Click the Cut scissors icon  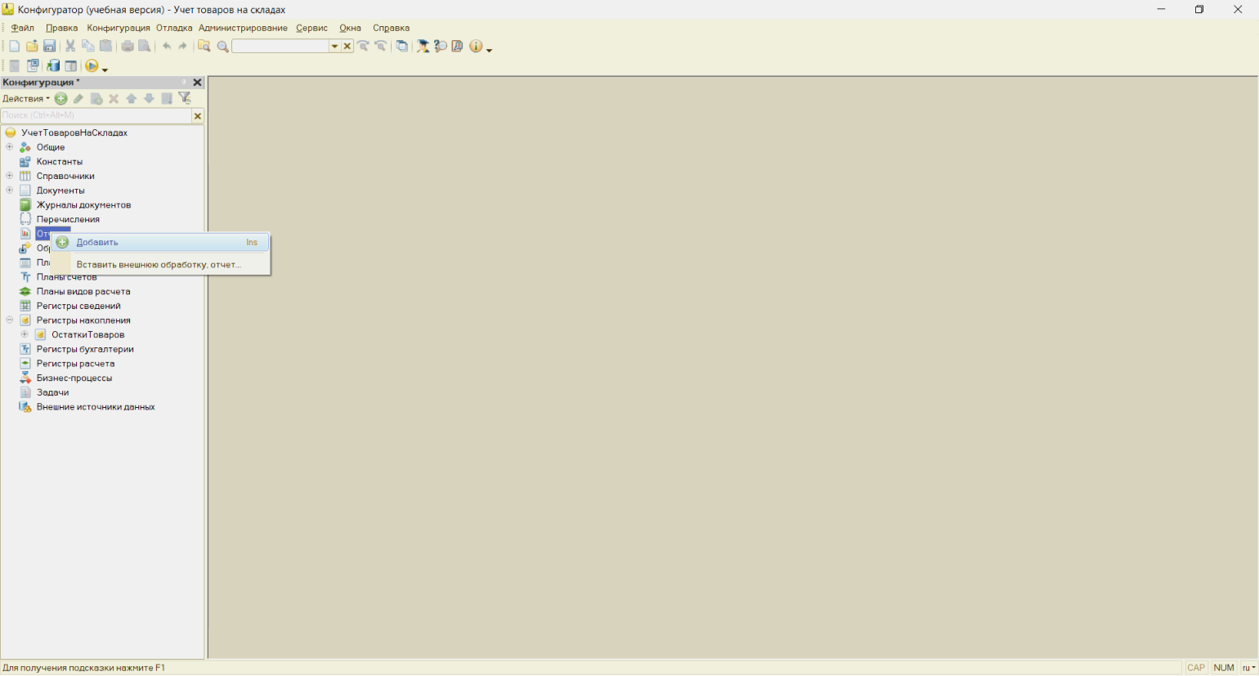70,47
